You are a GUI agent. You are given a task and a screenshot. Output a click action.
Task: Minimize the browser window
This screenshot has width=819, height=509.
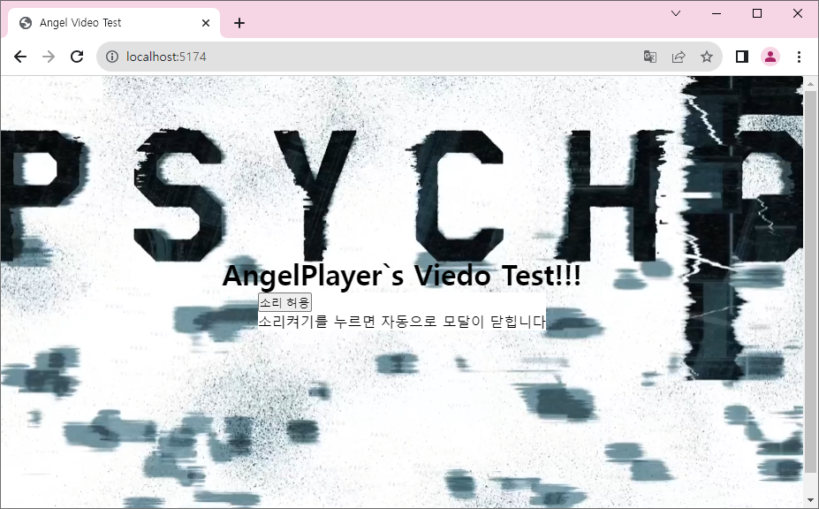(717, 13)
